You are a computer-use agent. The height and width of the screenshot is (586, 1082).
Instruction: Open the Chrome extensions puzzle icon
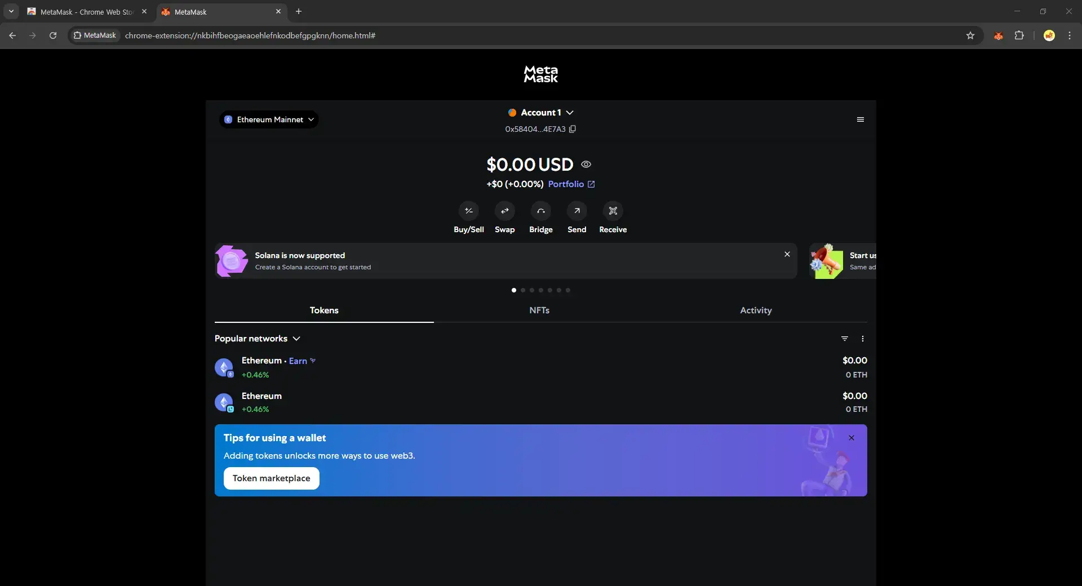[1019, 35]
